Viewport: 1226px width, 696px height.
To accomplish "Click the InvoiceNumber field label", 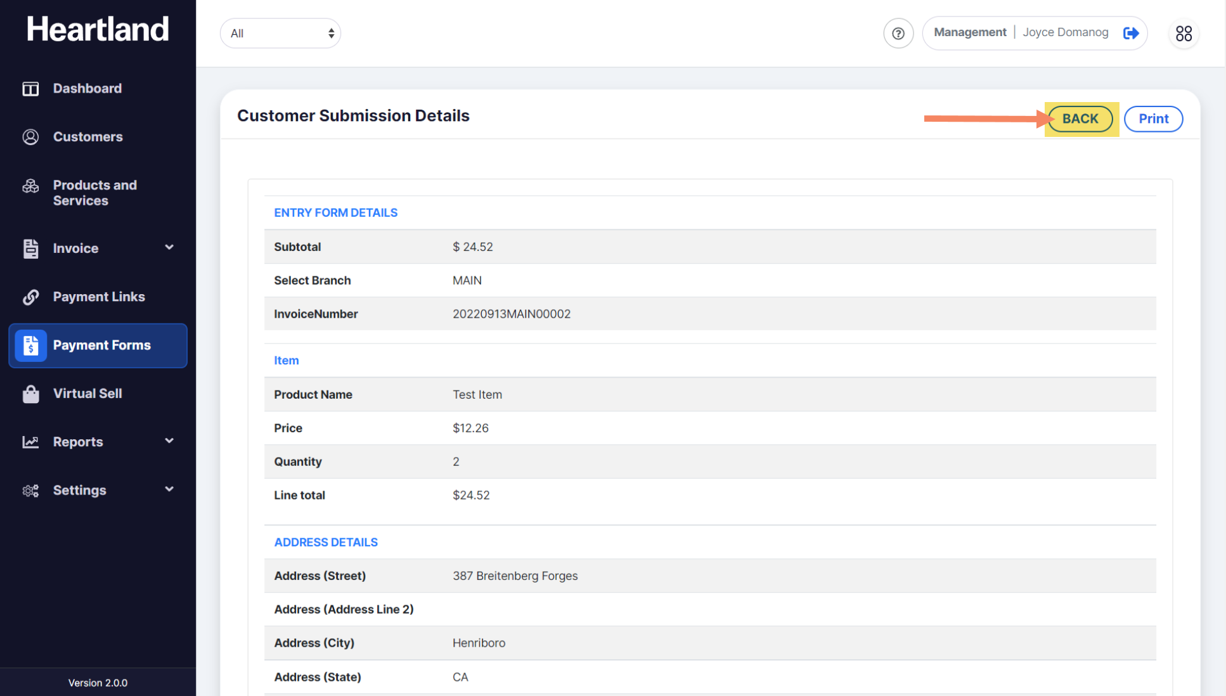I will [x=316, y=314].
